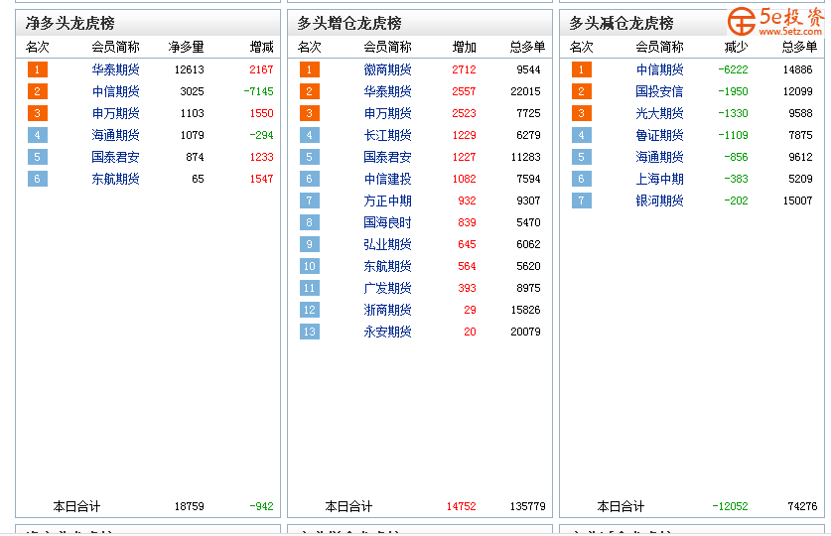
Task: Click increase value 2712
Action: [465, 69]
